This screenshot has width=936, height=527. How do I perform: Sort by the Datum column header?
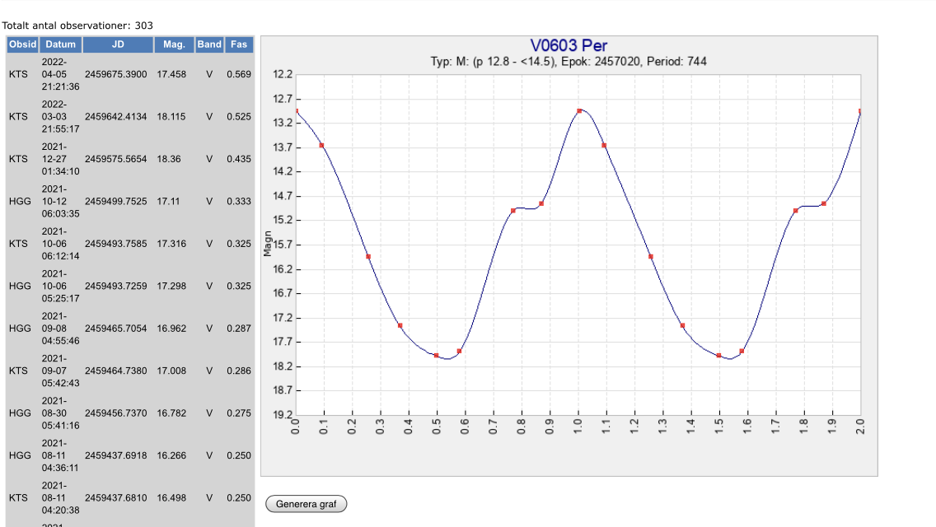(60, 44)
